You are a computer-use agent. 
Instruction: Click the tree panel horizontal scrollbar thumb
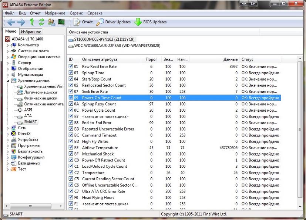click(30, 206)
